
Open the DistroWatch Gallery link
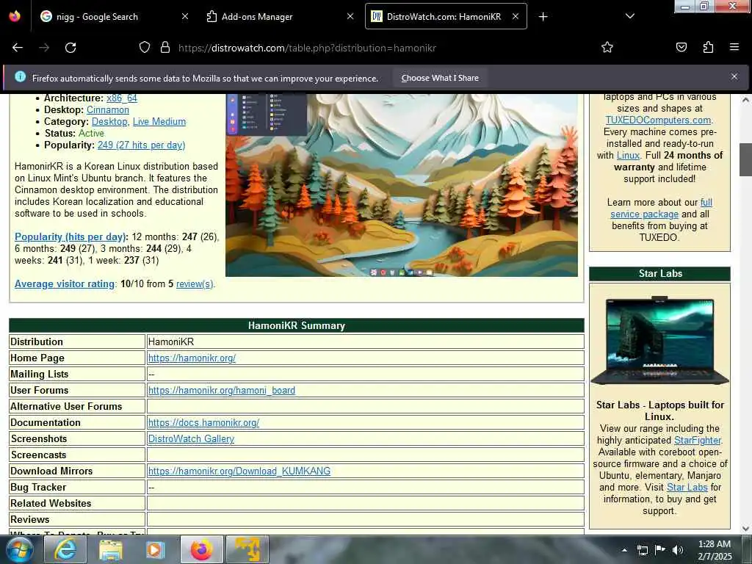(x=191, y=439)
